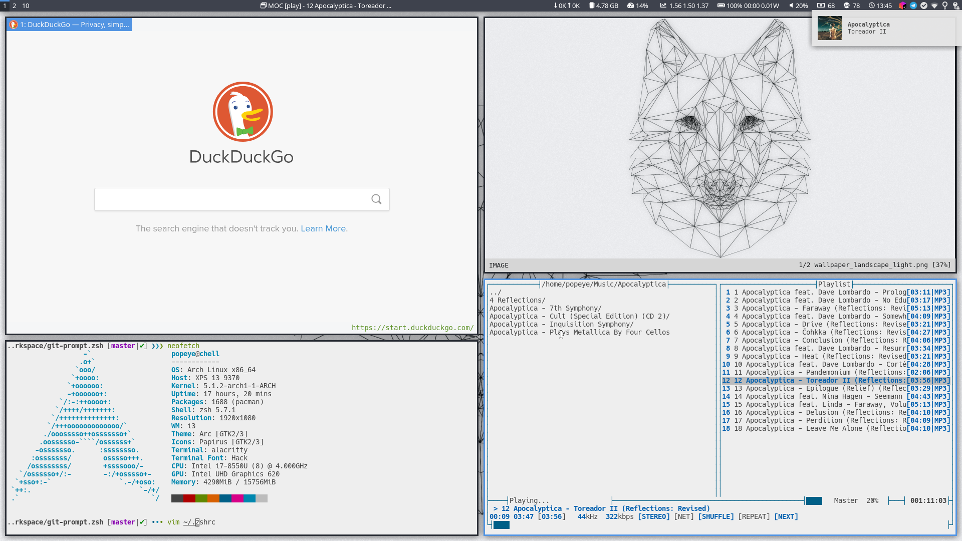Select the DuckDuckGo window tab title
This screenshot has height=541, width=962.
coord(70,25)
